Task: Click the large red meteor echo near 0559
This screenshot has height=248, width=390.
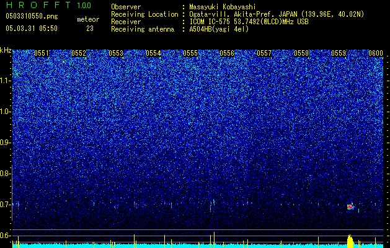Action: pyautogui.click(x=350, y=206)
